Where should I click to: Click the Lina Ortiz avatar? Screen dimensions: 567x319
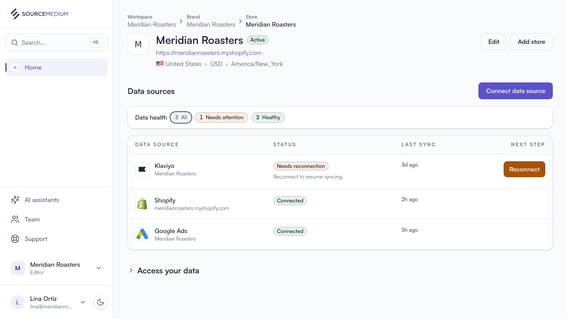pyautogui.click(x=18, y=302)
